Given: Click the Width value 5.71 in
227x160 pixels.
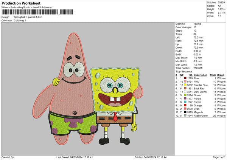Looking at the screenshot, I should point(222,13).
